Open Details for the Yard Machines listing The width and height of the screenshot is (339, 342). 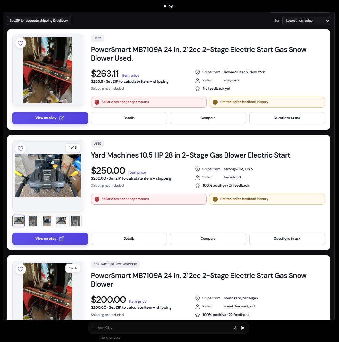[x=129, y=239]
